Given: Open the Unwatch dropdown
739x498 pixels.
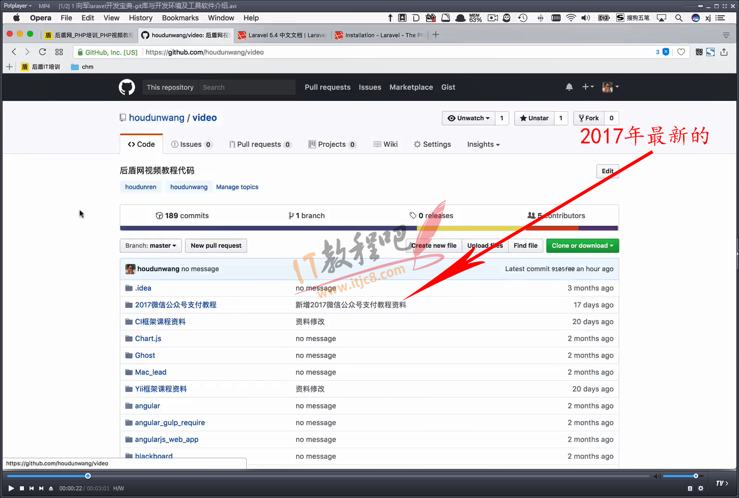Looking at the screenshot, I should (468, 118).
